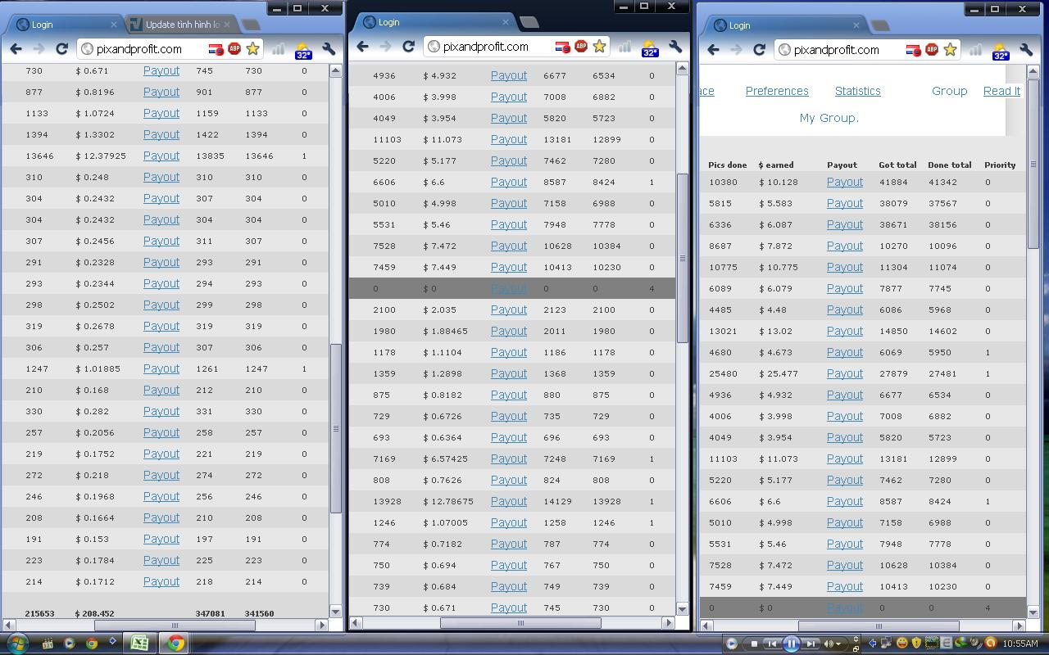
Task: Go back in the middle Chrome window
Action: coord(363,47)
